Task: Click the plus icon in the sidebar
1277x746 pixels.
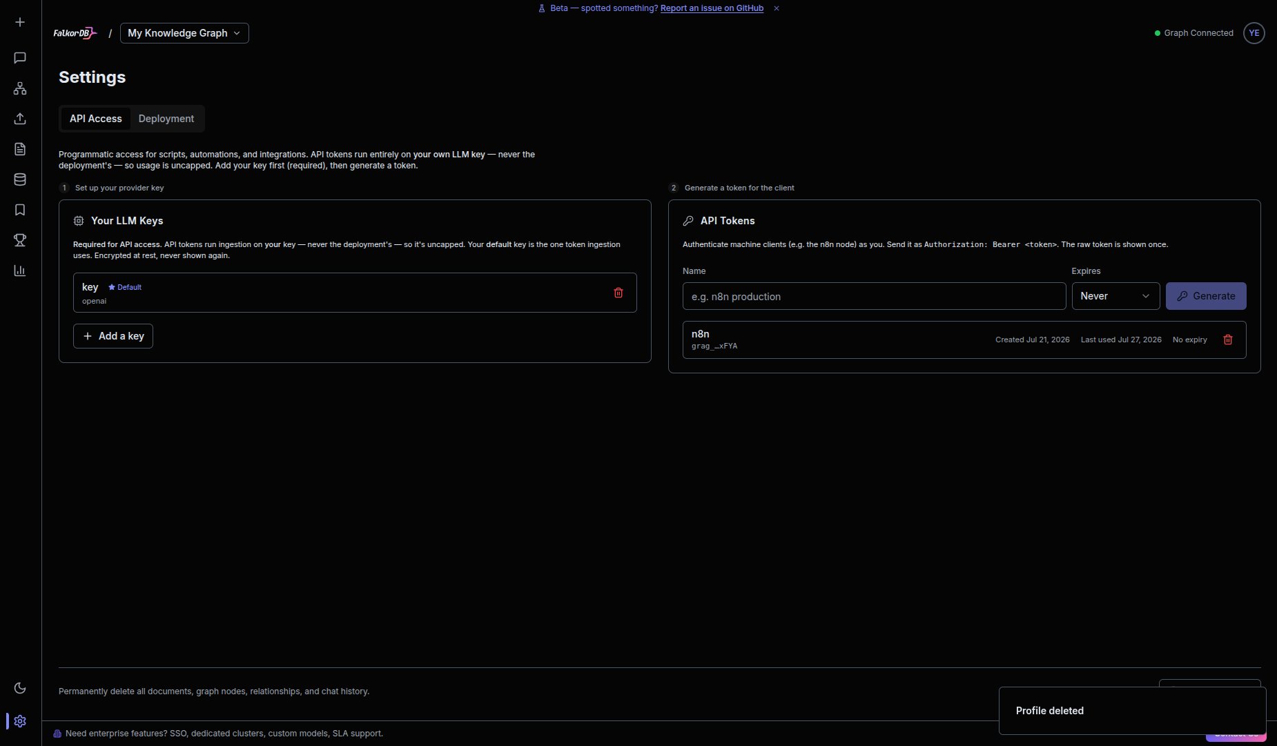Action: click(20, 22)
